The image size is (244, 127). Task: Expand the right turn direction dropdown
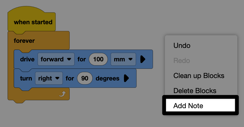pyautogui.click(x=49, y=78)
